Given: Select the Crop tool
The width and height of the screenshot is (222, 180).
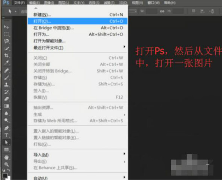Looking at the screenshot, I should coord(6,55).
